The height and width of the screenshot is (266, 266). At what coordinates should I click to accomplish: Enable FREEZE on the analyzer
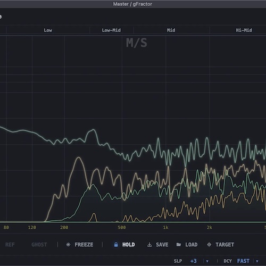pos(84,245)
